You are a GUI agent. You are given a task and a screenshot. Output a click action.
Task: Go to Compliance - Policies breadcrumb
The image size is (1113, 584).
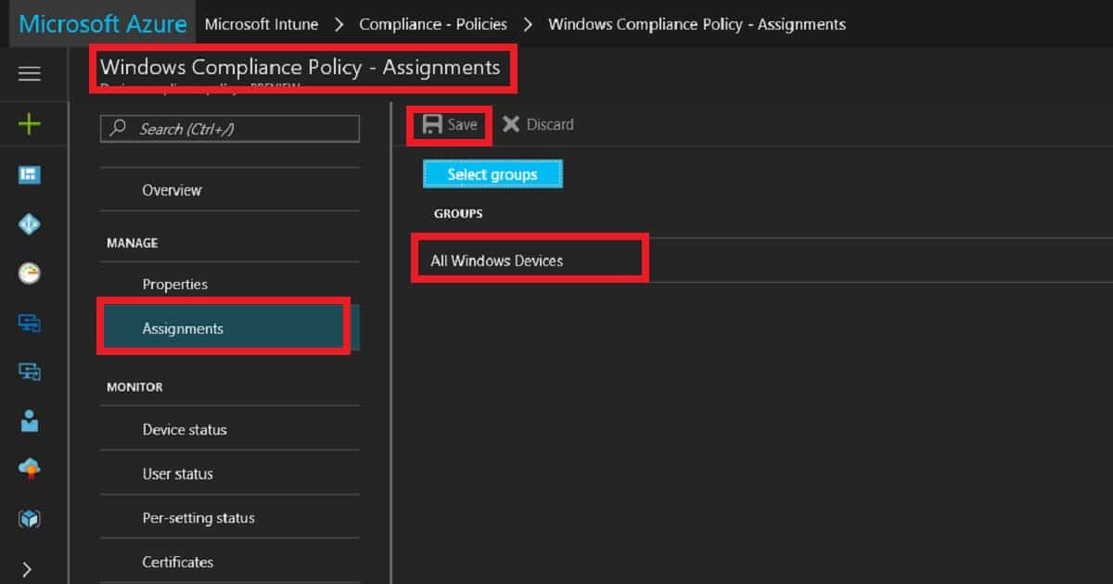433,24
